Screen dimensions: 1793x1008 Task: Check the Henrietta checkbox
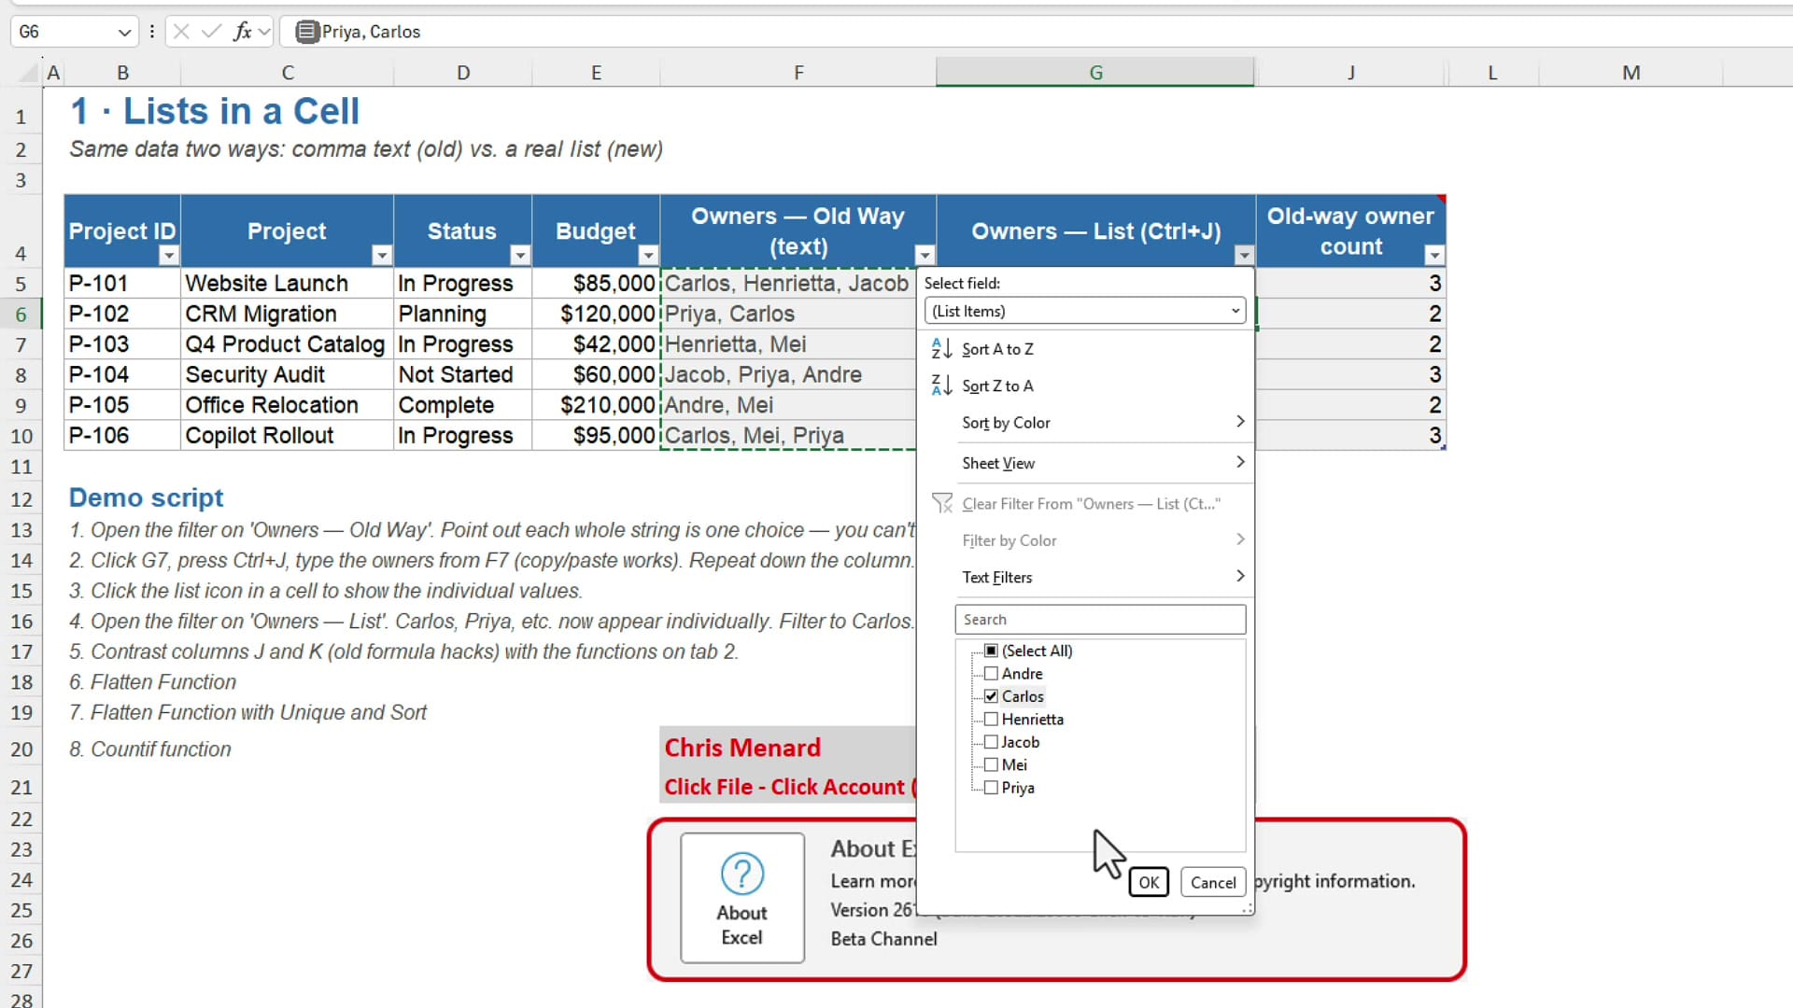pos(992,720)
